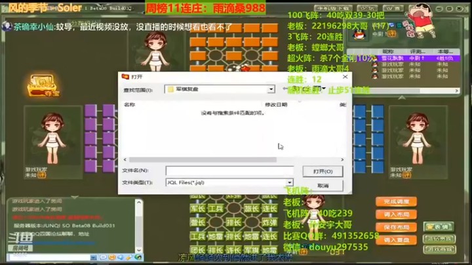Click the 评 badge under left player
This screenshot has height=265, width=472.
click(41, 175)
